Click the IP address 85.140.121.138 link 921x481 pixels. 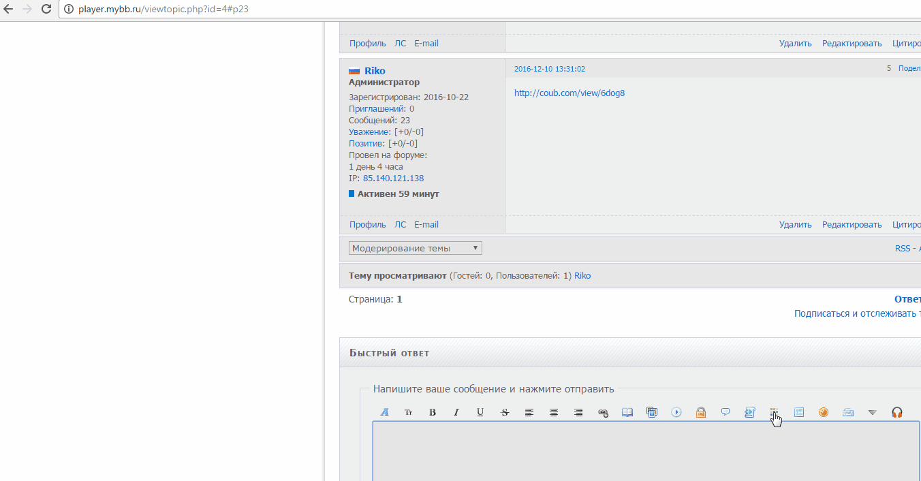click(x=393, y=178)
